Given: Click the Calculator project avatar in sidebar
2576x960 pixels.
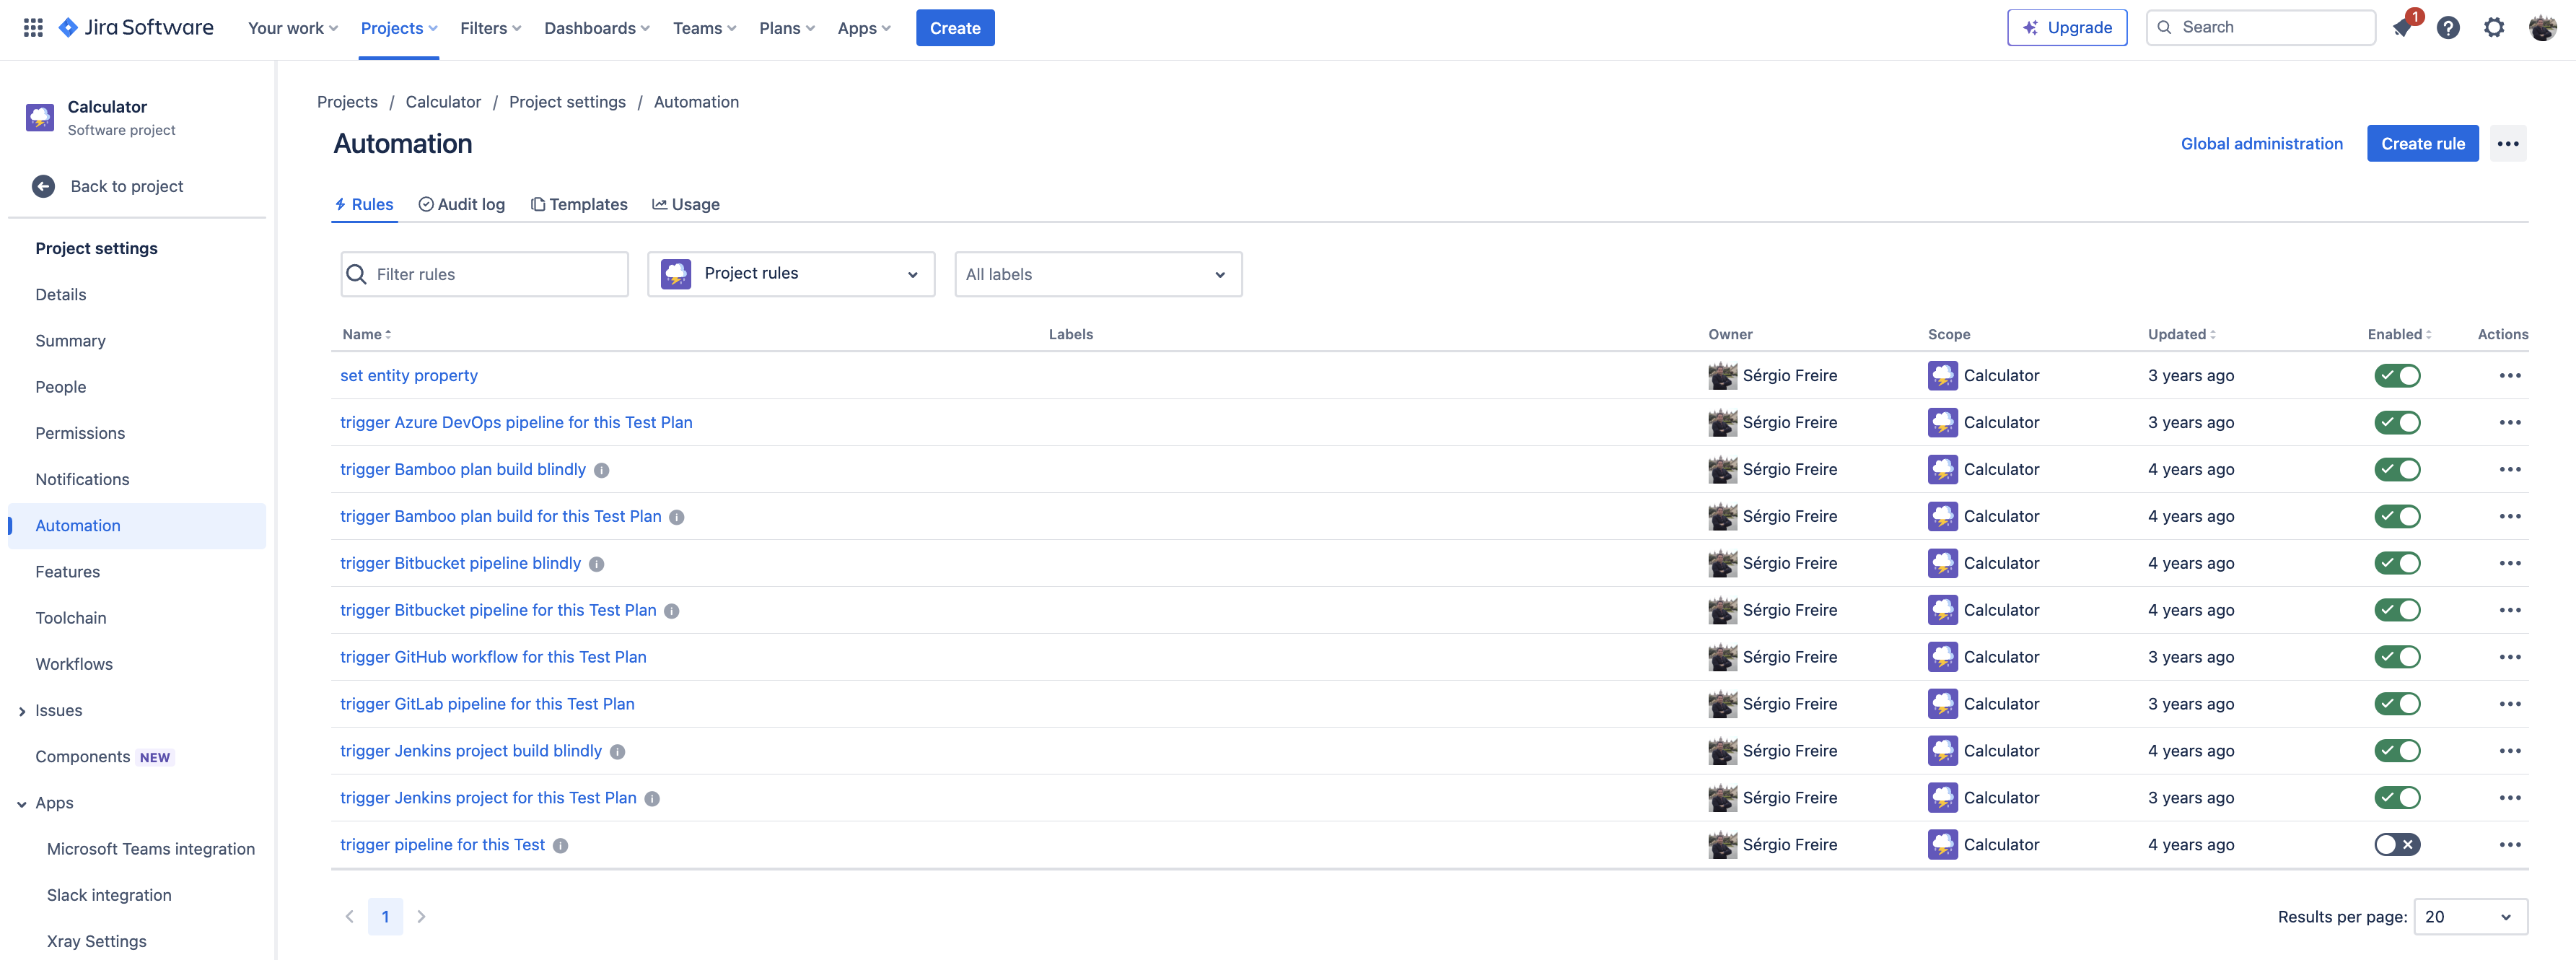Looking at the screenshot, I should tap(40, 117).
